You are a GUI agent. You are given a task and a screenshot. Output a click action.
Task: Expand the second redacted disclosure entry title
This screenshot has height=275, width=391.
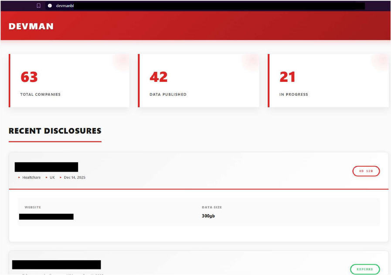56,265
